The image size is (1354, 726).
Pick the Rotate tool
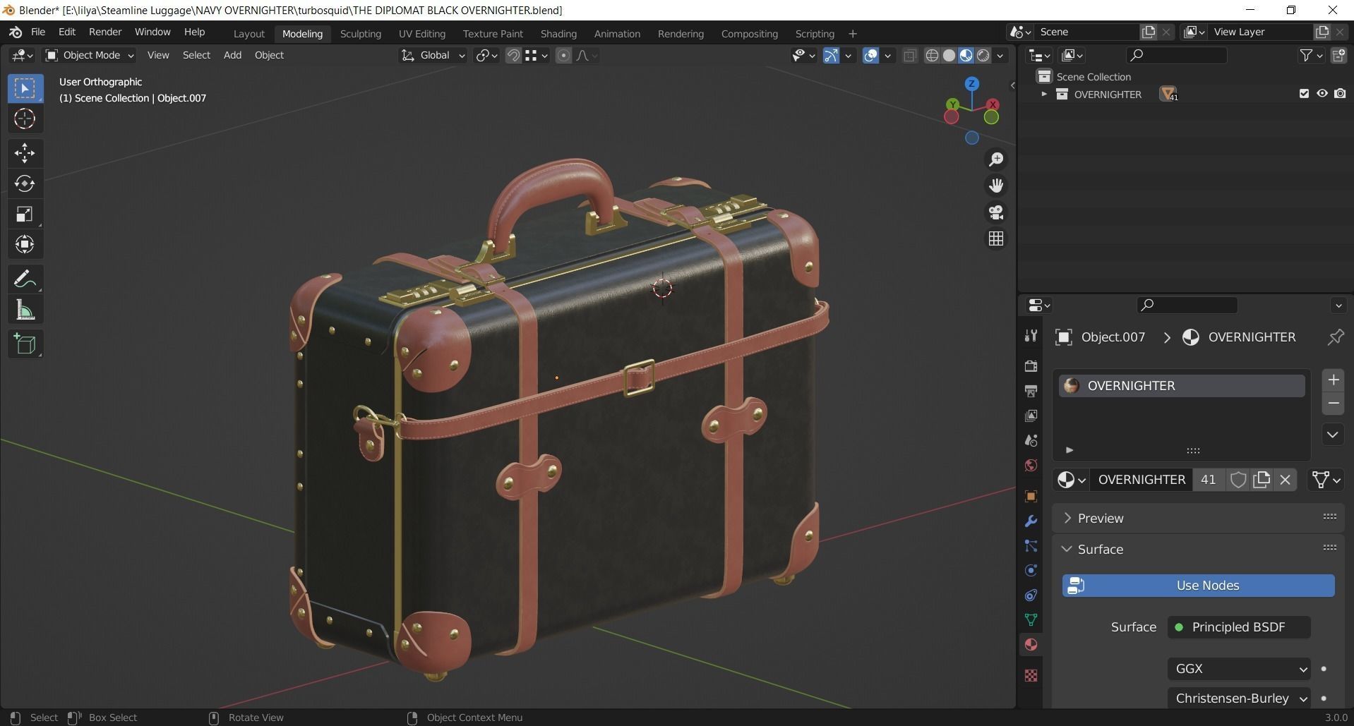[25, 183]
